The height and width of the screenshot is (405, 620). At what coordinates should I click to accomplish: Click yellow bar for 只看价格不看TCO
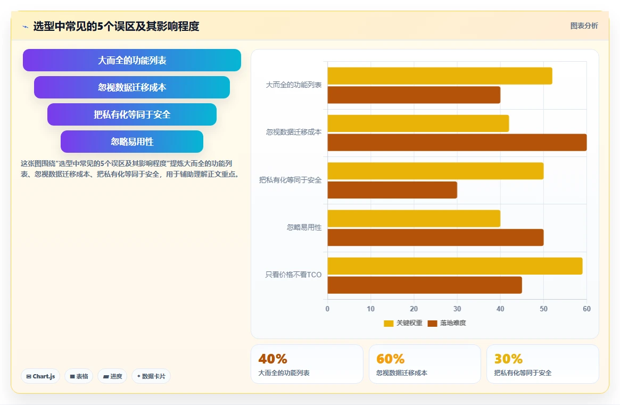pyautogui.click(x=454, y=266)
